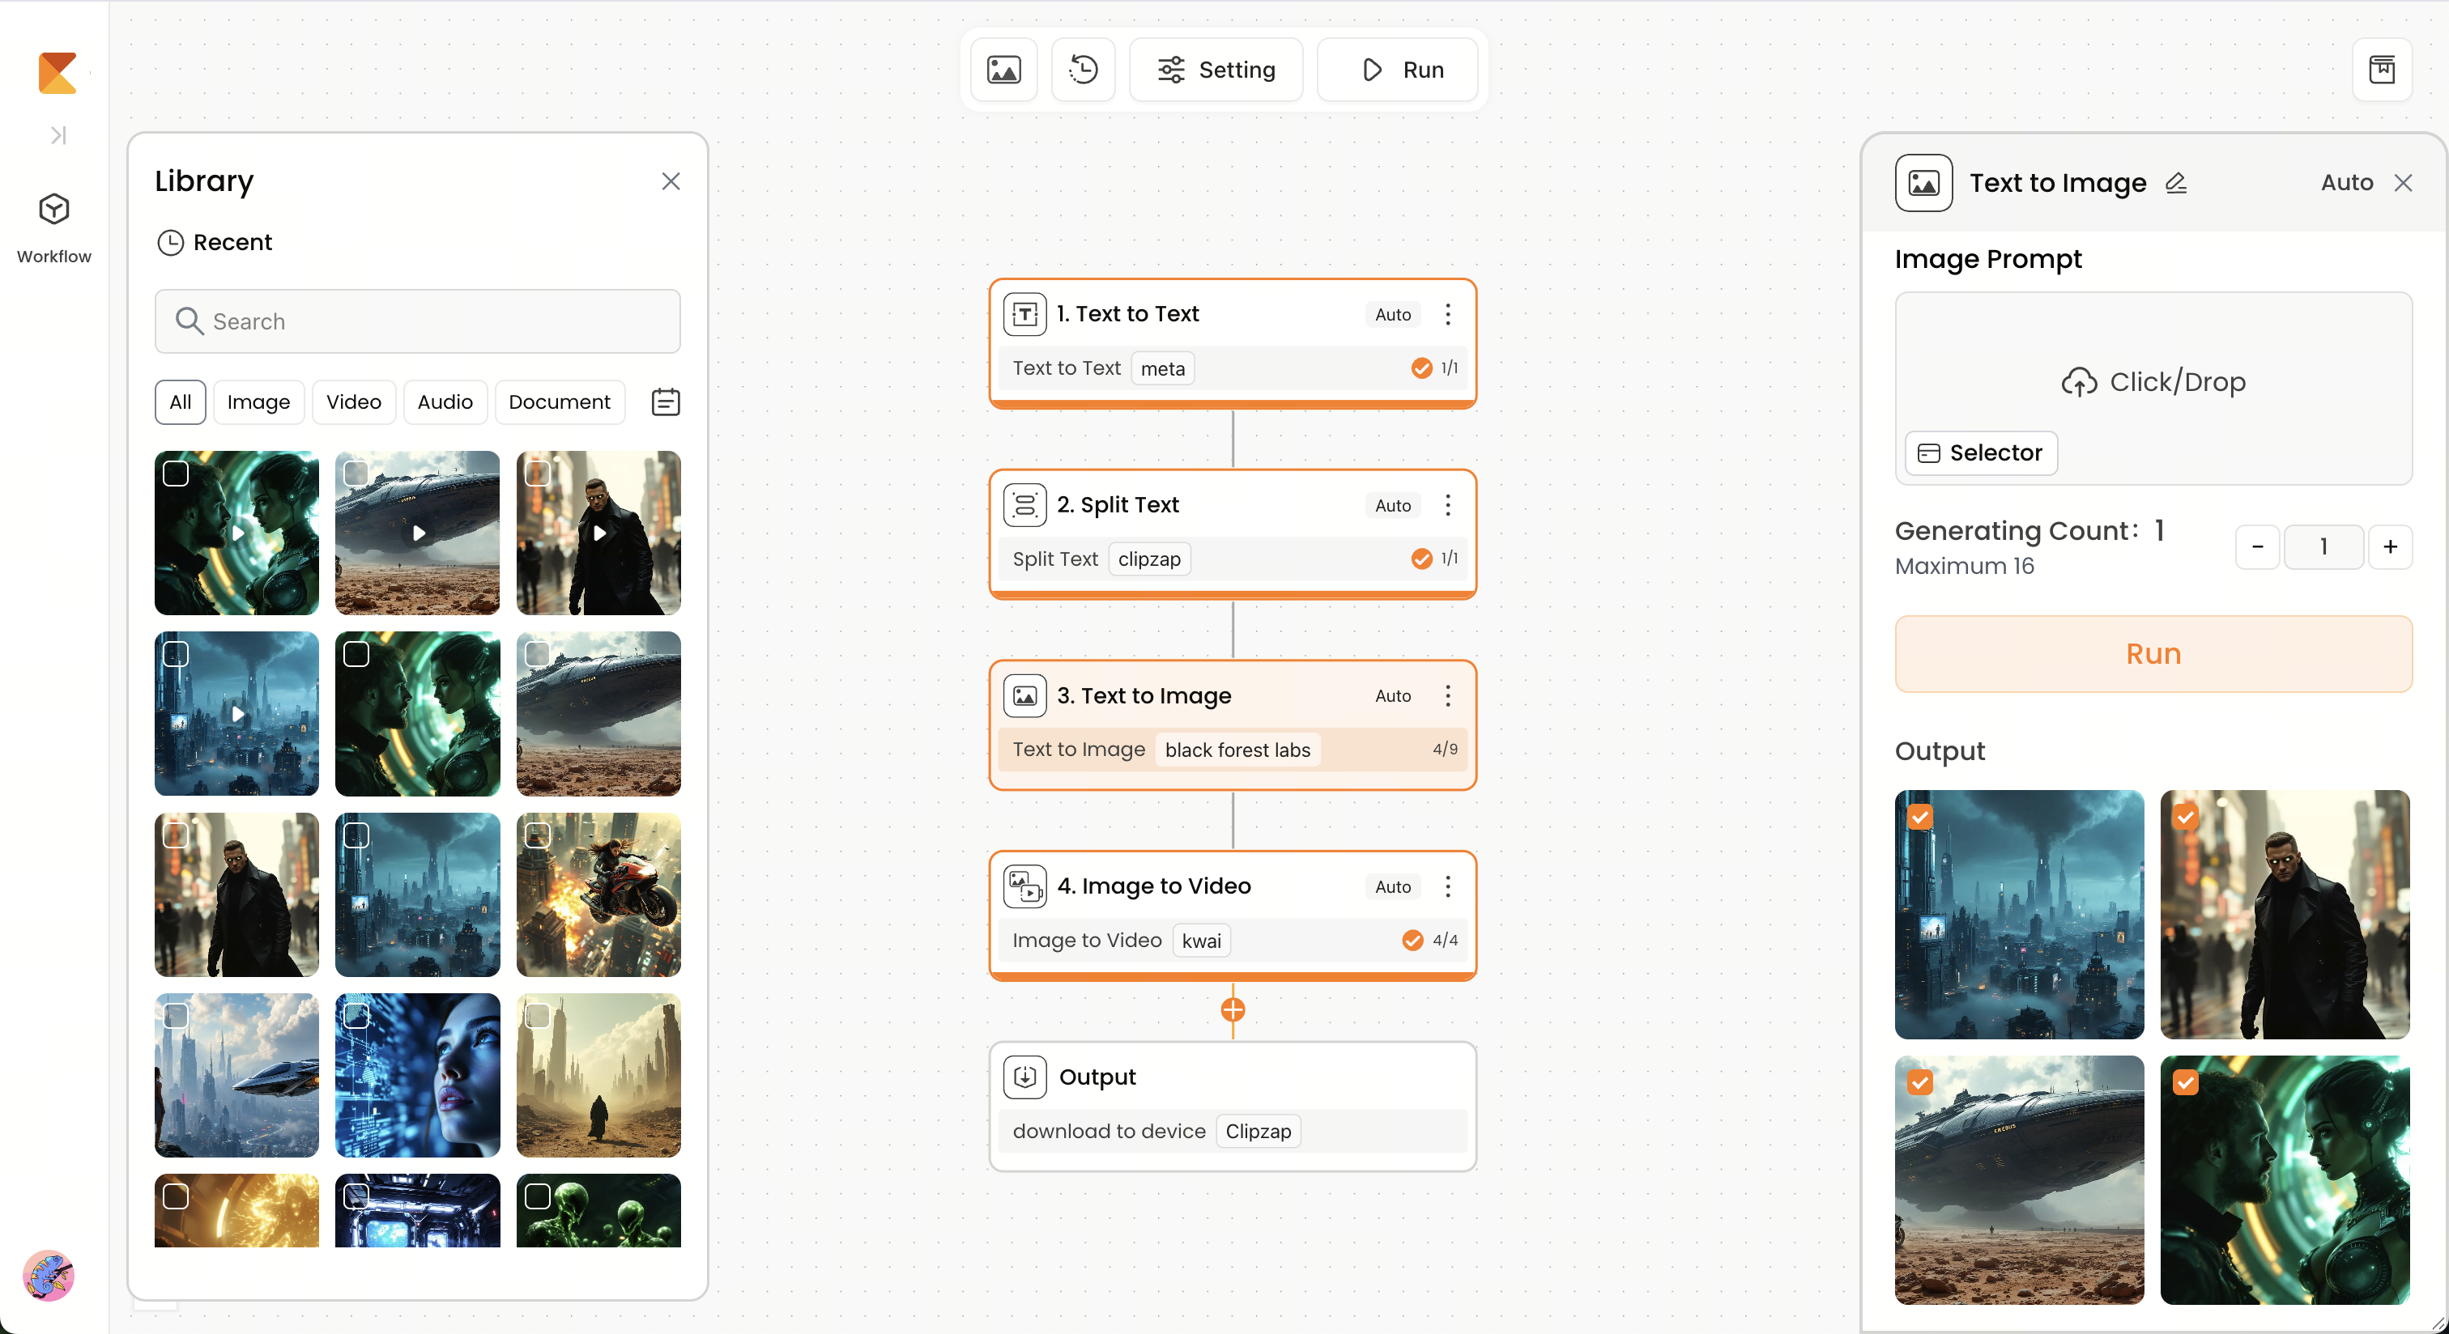The height and width of the screenshot is (1334, 2449).
Task: Click the archive icon at top right
Action: 2382,70
